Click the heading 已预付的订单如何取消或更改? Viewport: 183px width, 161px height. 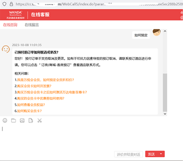37,52
